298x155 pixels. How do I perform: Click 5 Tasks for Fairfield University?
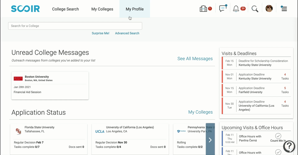pos(285,90)
